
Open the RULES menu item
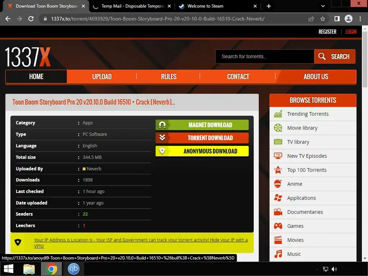click(x=169, y=77)
